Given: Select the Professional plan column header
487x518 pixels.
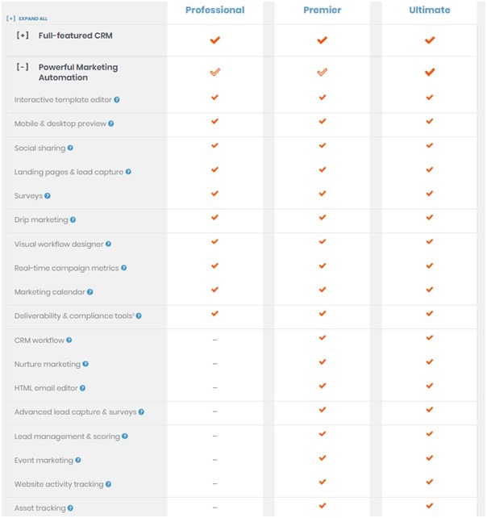Looking at the screenshot, I should [x=215, y=10].
